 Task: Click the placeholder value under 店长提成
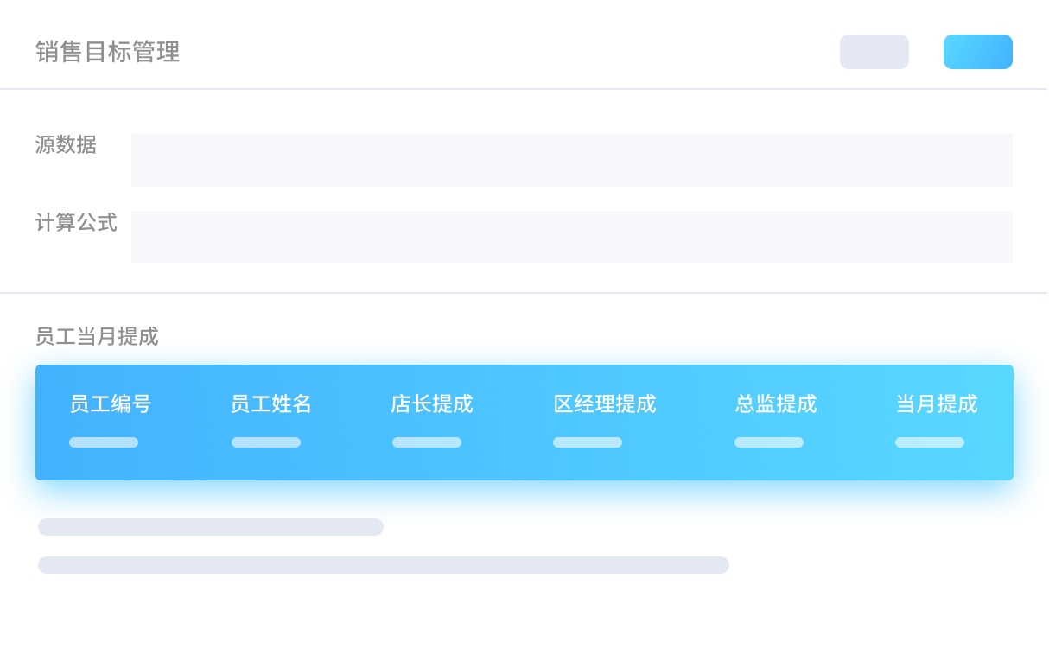point(427,442)
